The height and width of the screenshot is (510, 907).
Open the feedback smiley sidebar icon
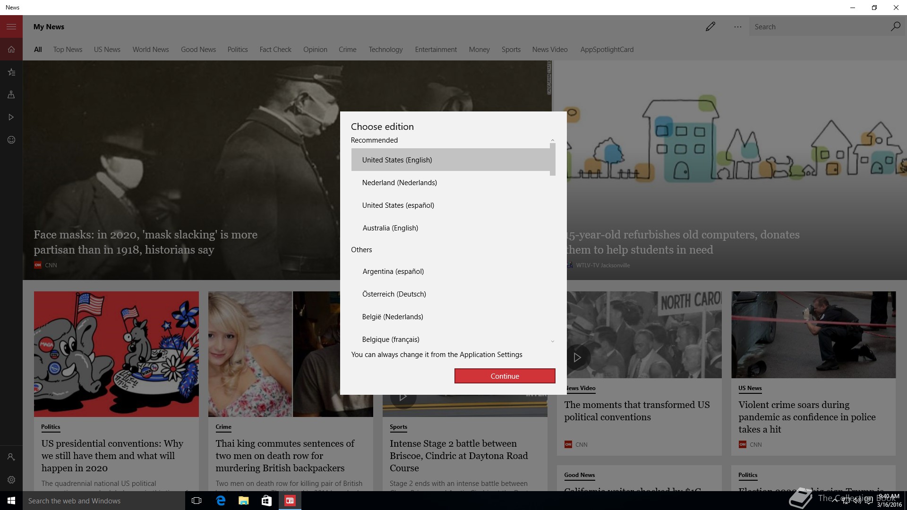pos(11,140)
